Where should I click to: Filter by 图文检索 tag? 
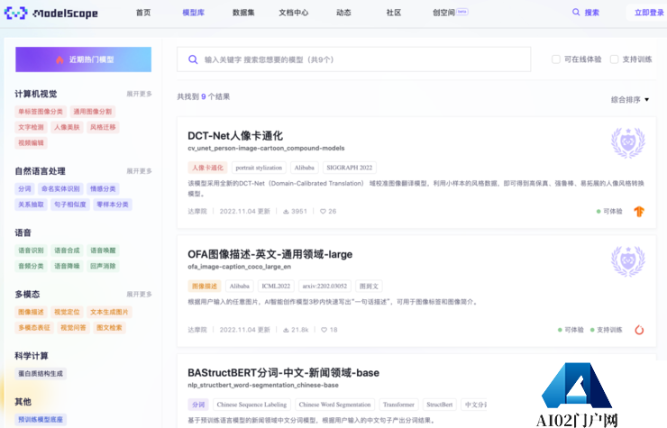click(x=109, y=328)
